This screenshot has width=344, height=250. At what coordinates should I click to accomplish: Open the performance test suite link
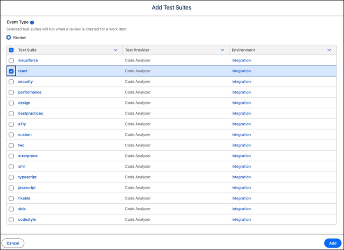click(30, 92)
